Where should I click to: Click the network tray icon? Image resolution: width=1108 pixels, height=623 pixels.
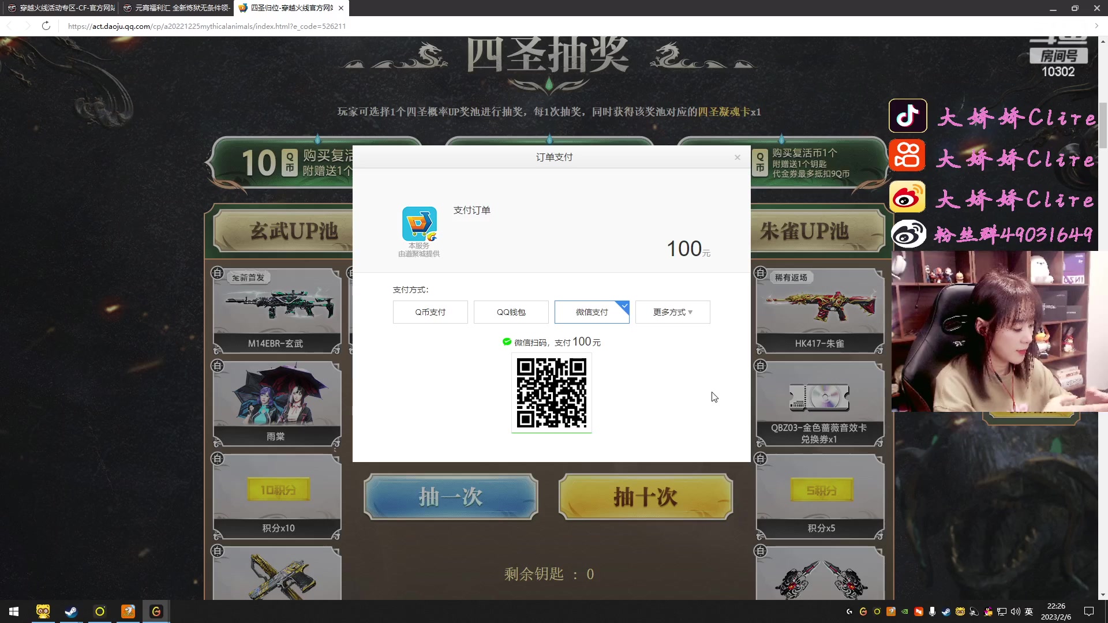point(1002,611)
